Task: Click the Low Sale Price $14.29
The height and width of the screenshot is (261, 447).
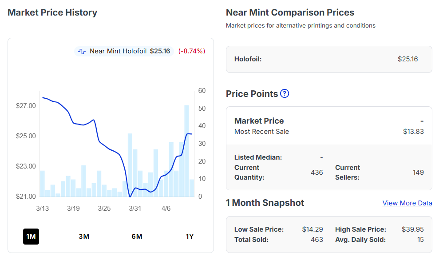Action: click(x=312, y=229)
